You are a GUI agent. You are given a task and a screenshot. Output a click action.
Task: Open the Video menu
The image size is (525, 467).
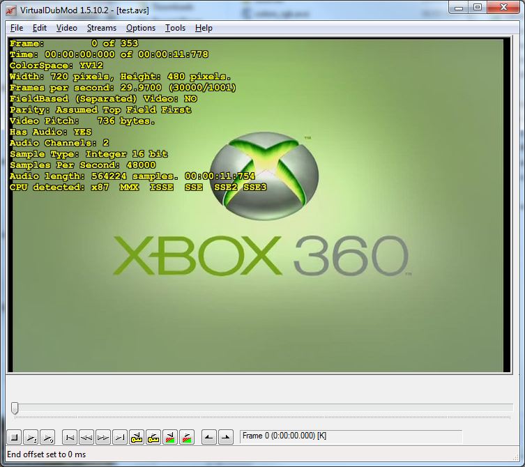pos(67,28)
